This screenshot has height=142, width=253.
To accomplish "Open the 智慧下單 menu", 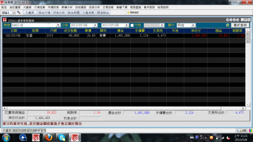I will 122,7.
